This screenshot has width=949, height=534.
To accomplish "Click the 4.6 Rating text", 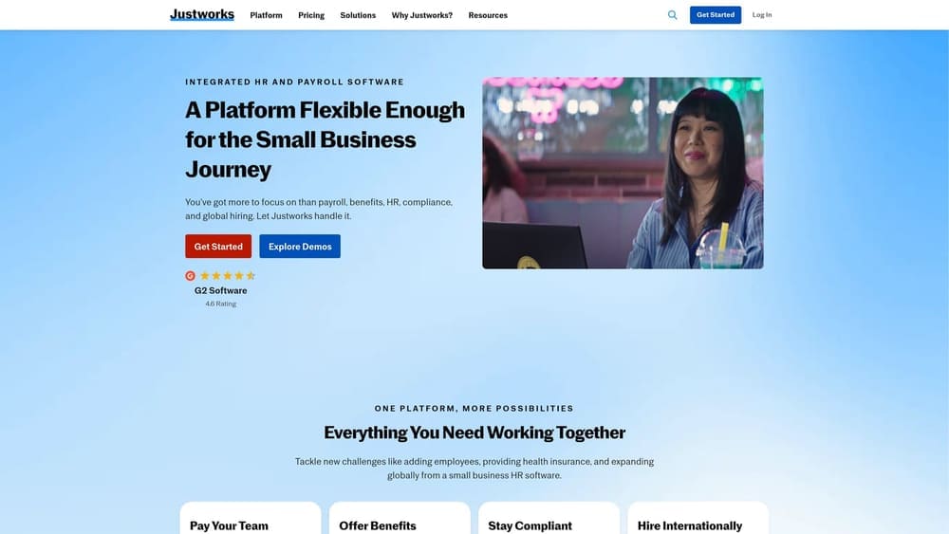I will pyautogui.click(x=221, y=304).
